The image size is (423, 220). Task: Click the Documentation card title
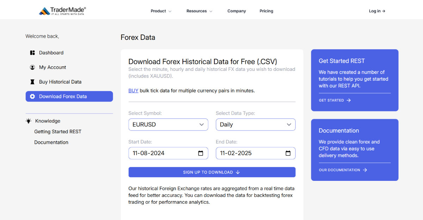339,131
